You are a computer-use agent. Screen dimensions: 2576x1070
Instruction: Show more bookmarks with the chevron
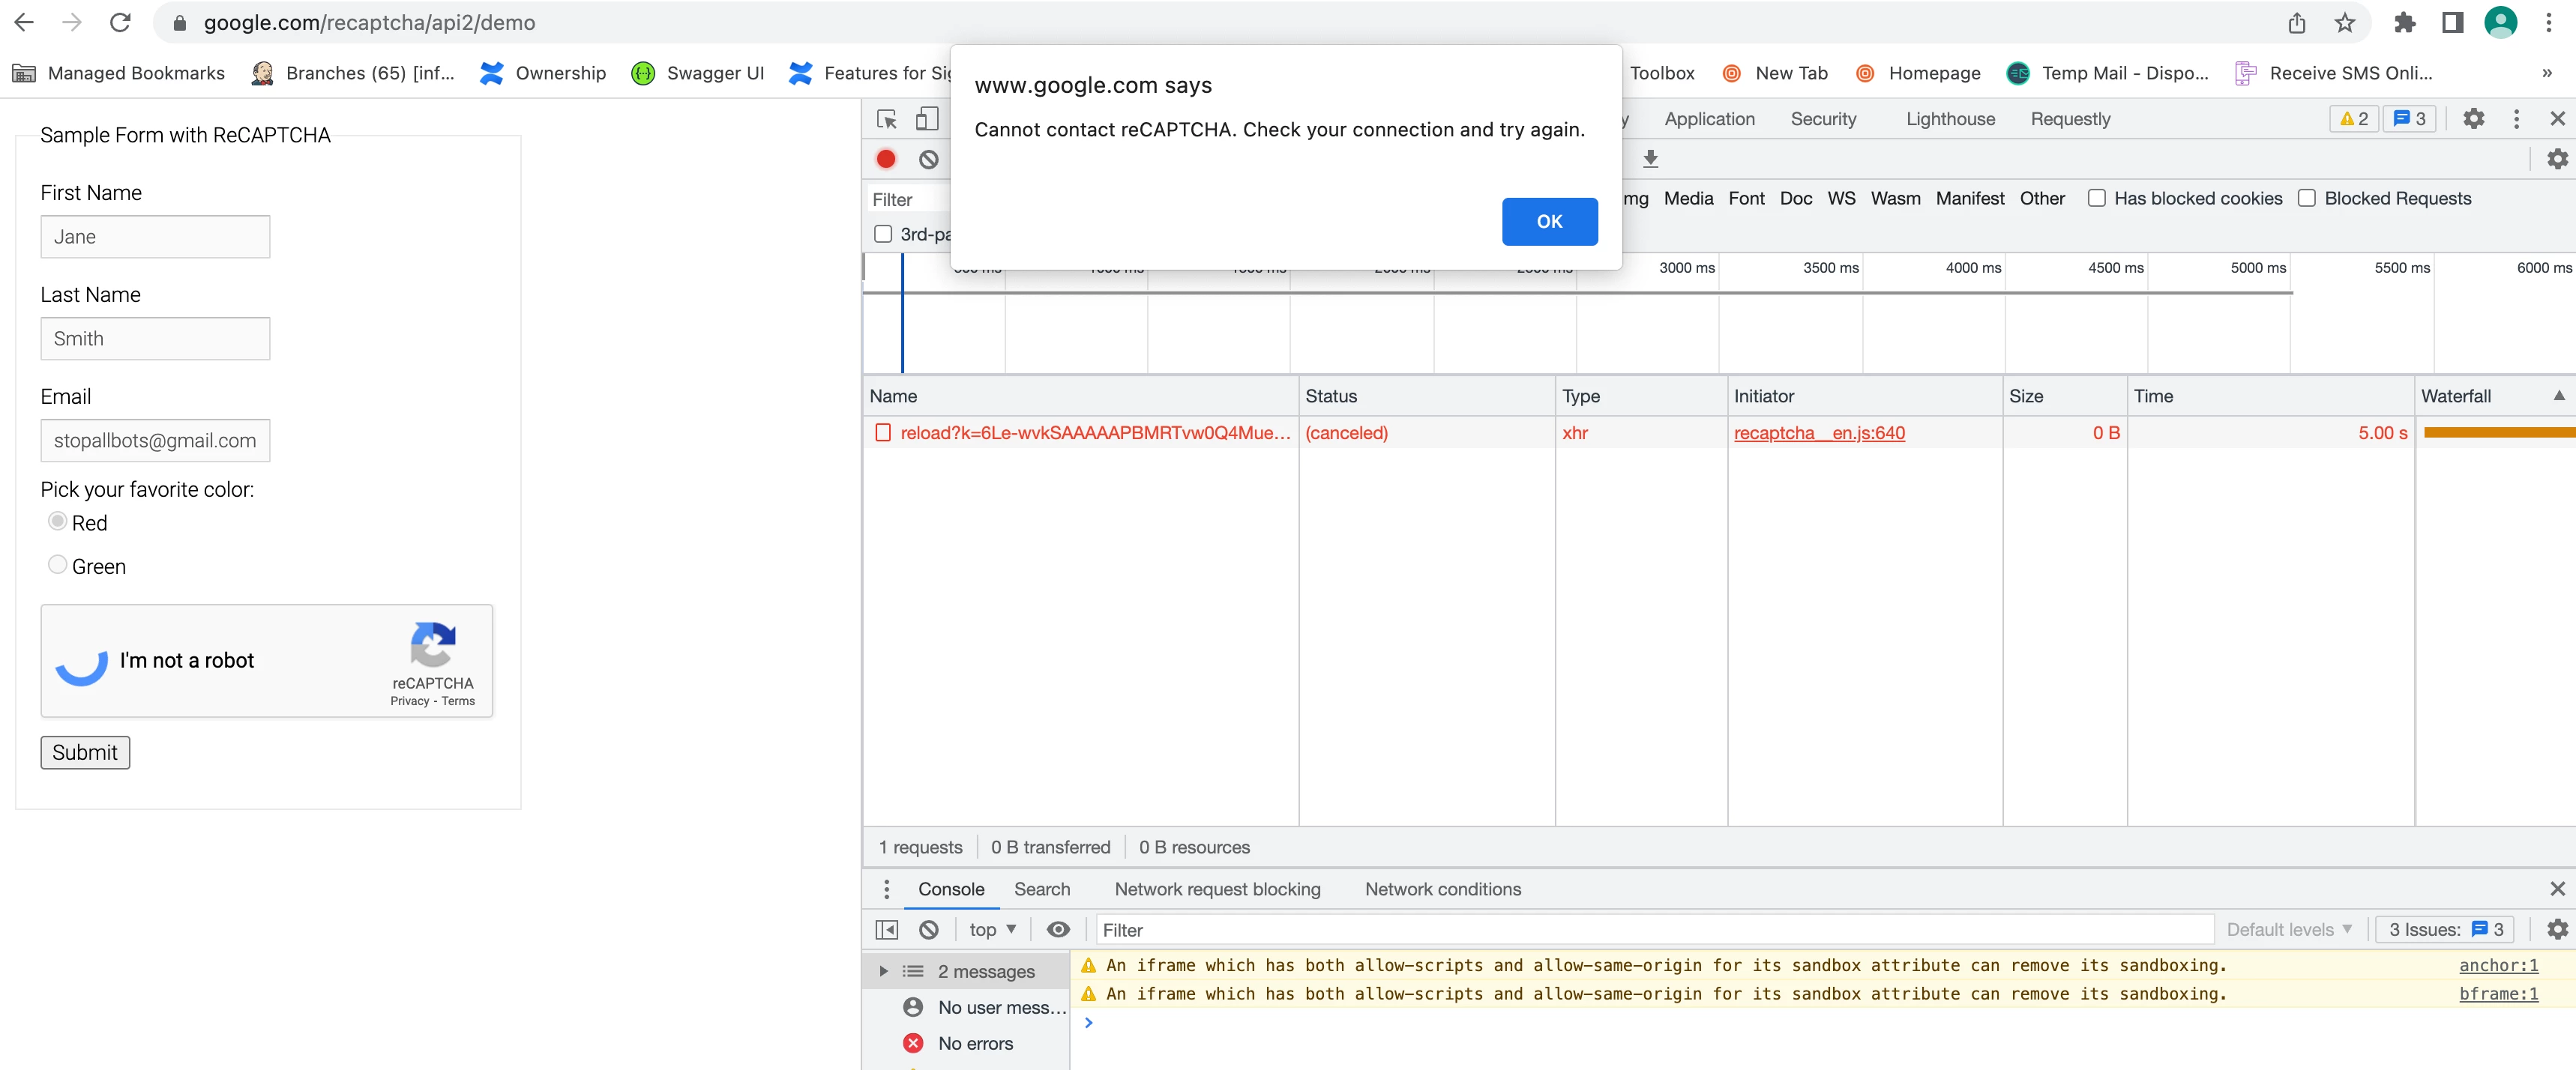(x=2547, y=73)
